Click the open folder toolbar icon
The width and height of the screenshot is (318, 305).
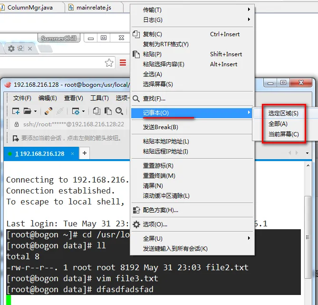click(28, 111)
